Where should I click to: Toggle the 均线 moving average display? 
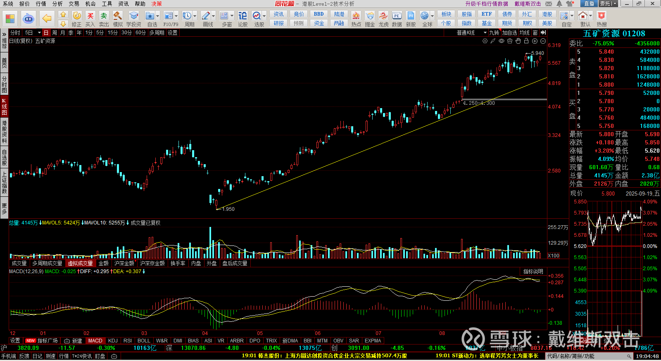525,33
